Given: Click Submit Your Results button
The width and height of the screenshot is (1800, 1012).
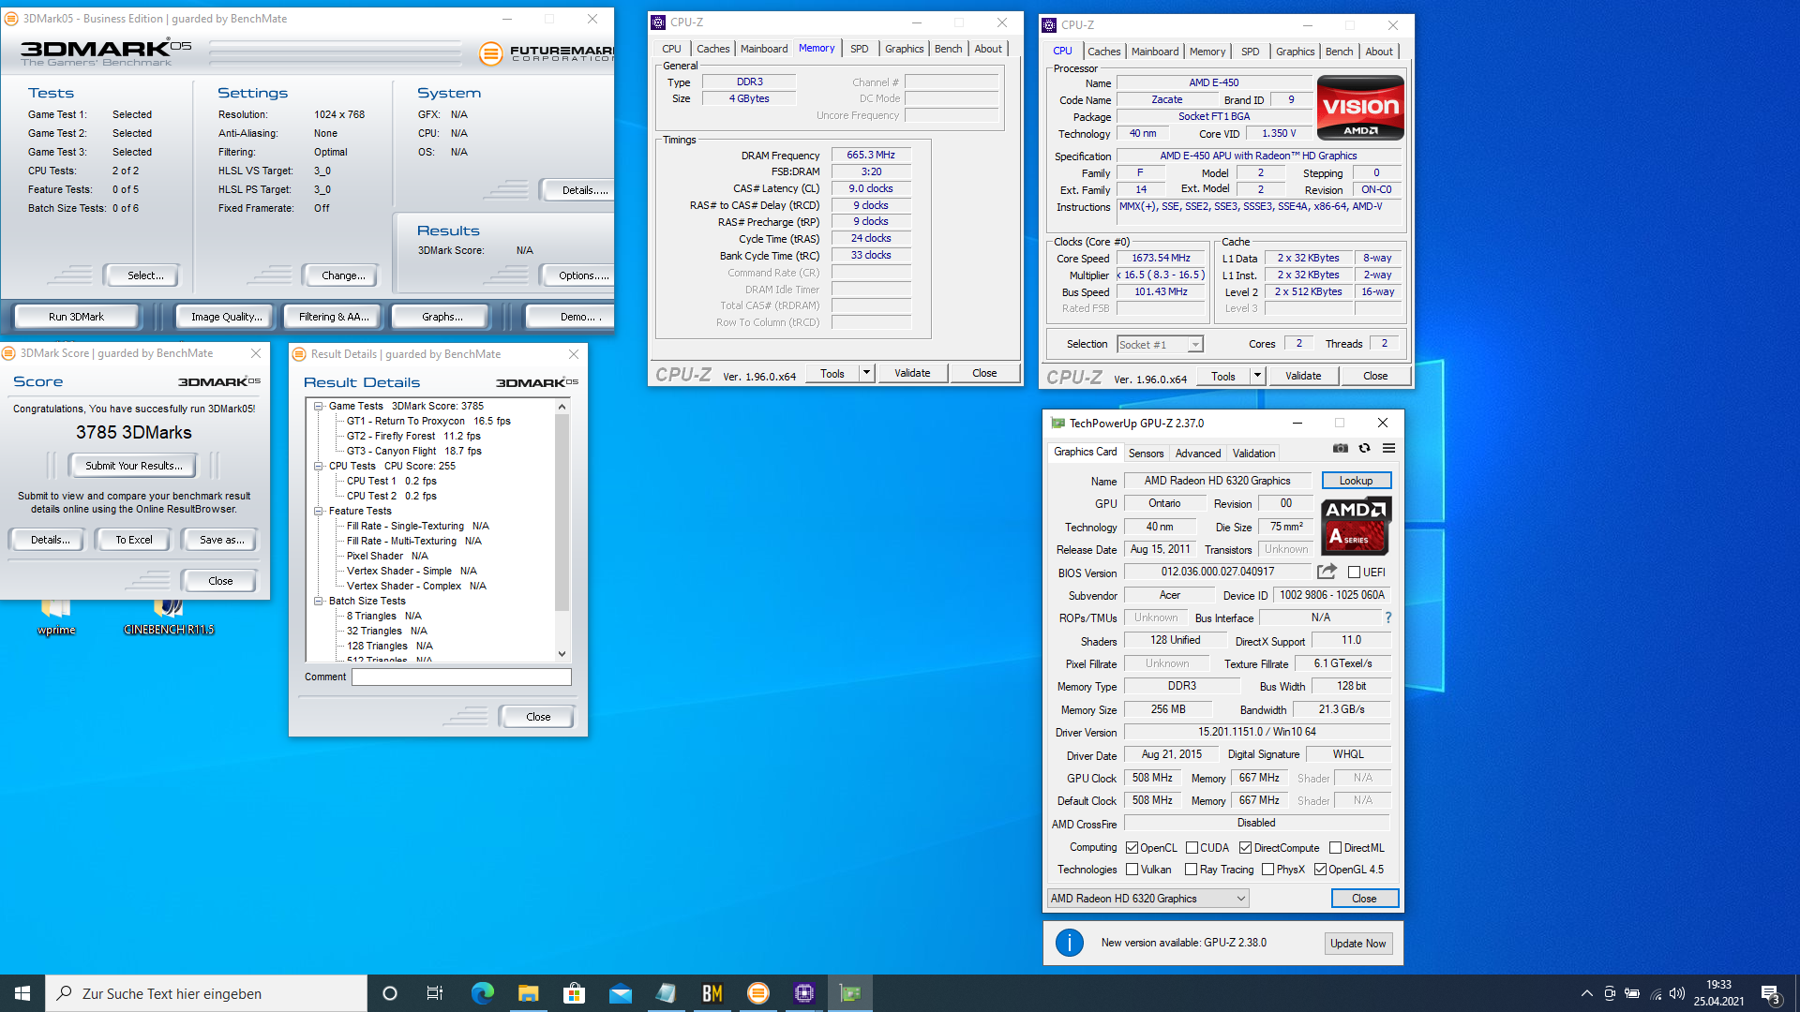Looking at the screenshot, I should [x=133, y=466].
